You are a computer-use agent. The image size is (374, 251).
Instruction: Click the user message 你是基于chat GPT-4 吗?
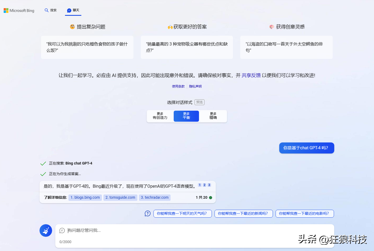click(307, 148)
